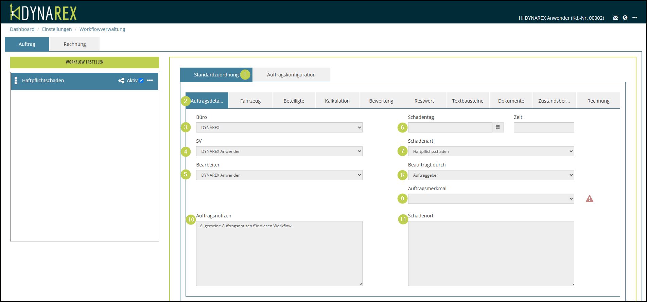Open the Beauftragt durch dropdown
The image size is (647, 302).
pyautogui.click(x=491, y=175)
